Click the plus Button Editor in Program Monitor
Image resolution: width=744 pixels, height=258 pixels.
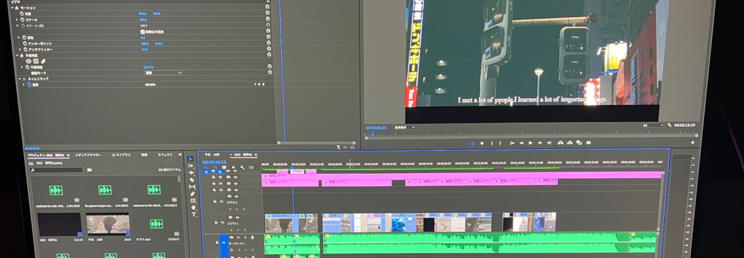pos(692,143)
